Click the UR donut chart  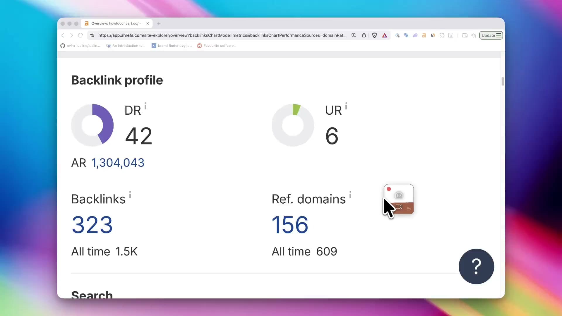[293, 125]
